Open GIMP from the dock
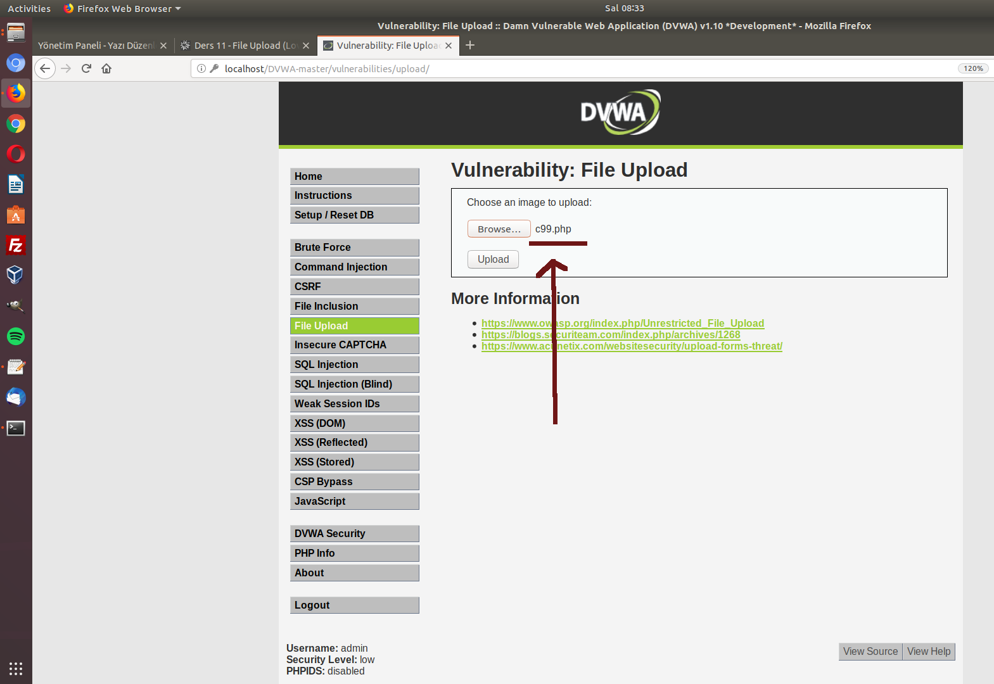 click(x=16, y=306)
